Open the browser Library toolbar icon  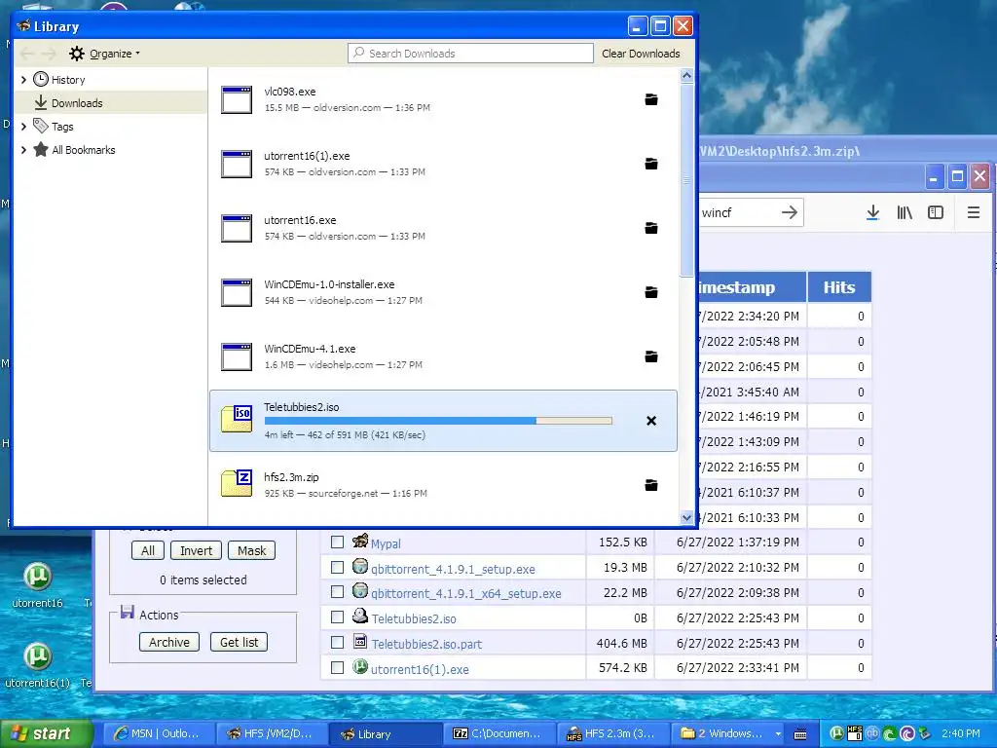click(905, 212)
